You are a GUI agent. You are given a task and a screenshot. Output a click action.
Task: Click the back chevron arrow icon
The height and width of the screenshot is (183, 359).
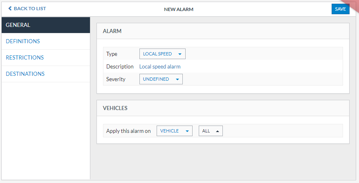point(10,9)
